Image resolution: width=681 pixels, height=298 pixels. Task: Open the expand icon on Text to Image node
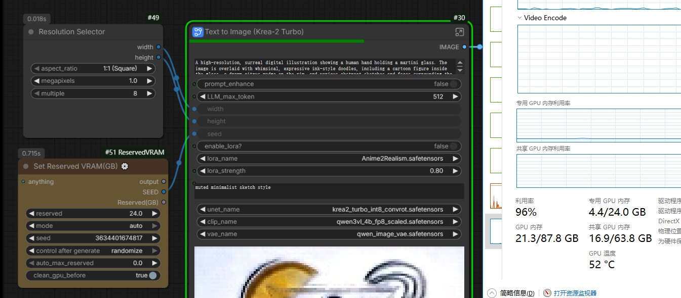click(459, 32)
